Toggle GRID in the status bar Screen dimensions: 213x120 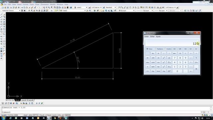tap(30, 115)
